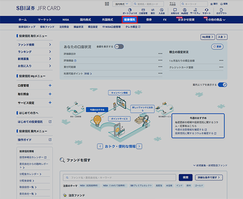Expand the 取引照会 sidebar section

coord(50,94)
